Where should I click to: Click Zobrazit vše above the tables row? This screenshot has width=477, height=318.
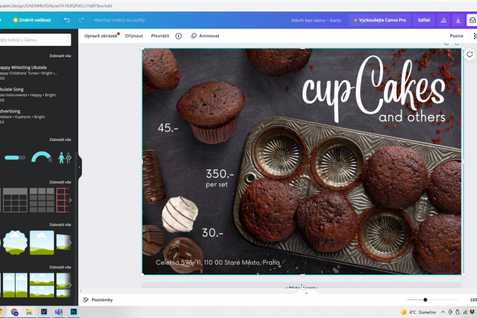tap(60, 182)
